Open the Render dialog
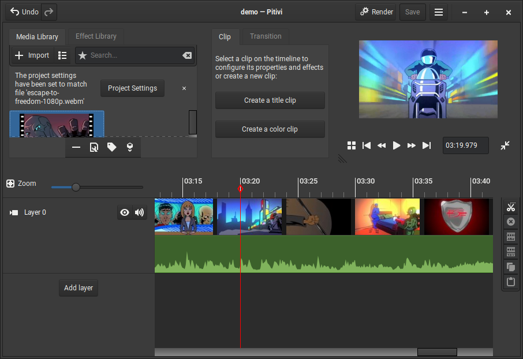The height and width of the screenshot is (359, 523). (376, 12)
